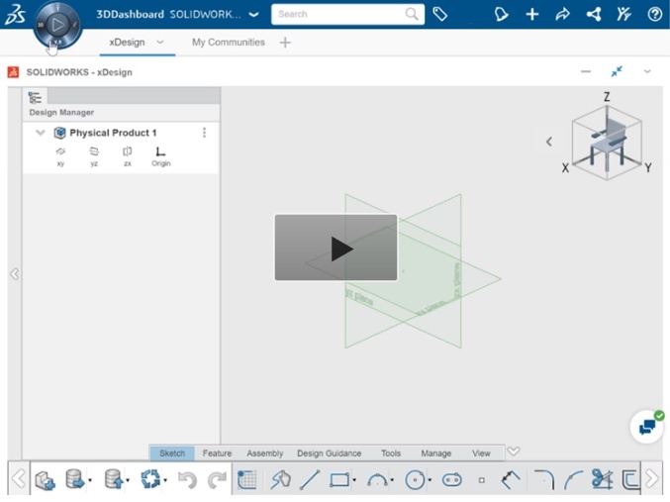Image resolution: width=670 pixels, height=502 pixels.
Task: Collapse the Physical Product 1 node
Action: click(x=41, y=133)
